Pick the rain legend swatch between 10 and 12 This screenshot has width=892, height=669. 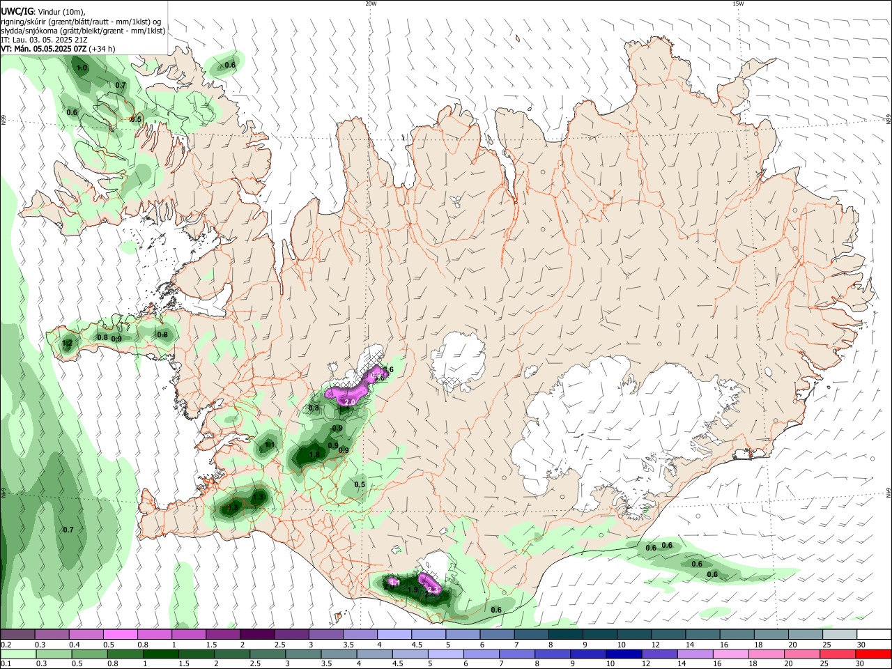click(624, 654)
